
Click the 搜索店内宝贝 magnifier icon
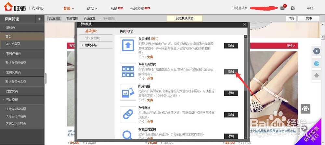128,133
